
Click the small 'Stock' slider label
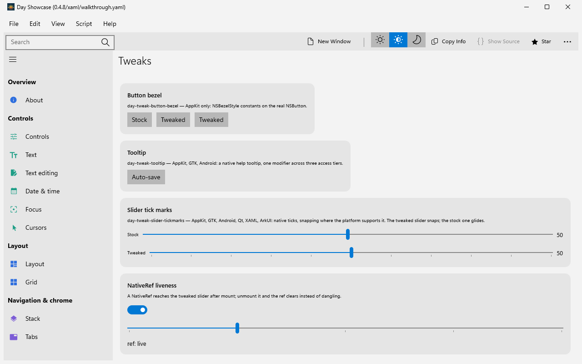coord(133,235)
